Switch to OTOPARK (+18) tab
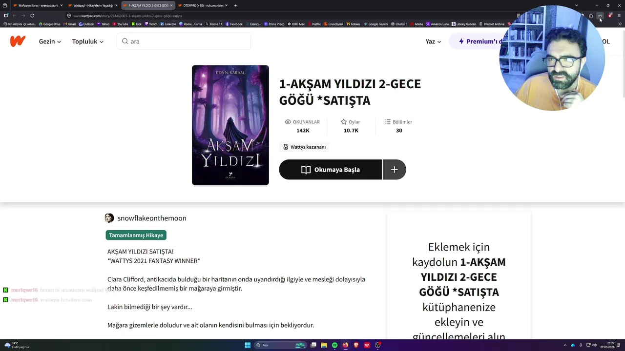 pyautogui.click(x=202, y=5)
